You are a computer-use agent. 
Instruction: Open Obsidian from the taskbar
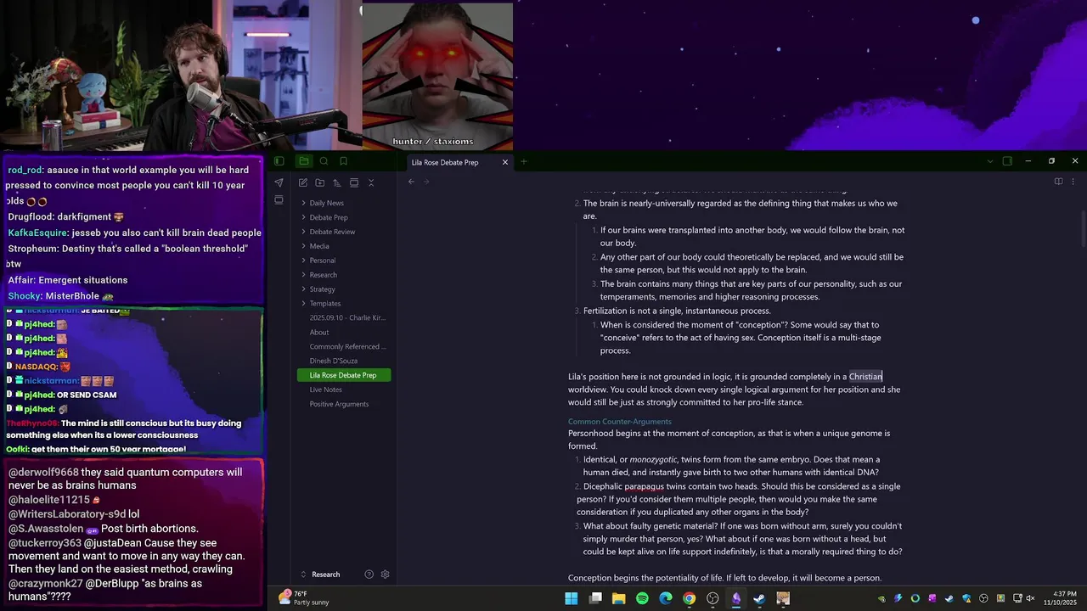(x=736, y=598)
